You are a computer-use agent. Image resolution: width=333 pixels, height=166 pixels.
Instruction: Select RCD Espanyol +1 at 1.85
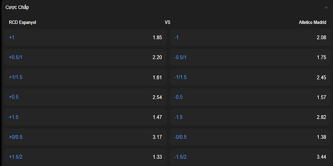click(85, 37)
